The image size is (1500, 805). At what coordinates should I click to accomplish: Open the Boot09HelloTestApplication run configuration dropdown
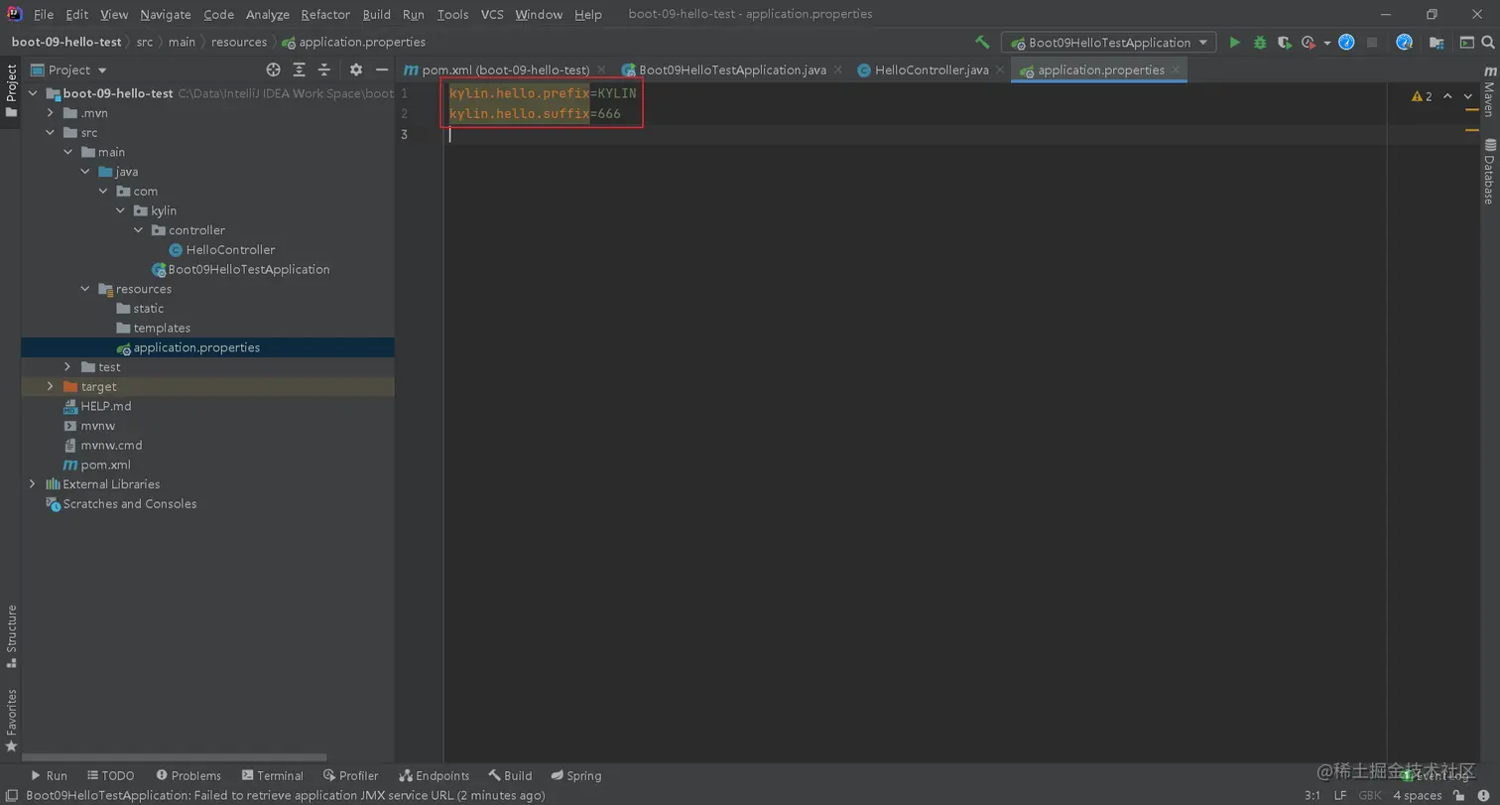(x=1108, y=43)
